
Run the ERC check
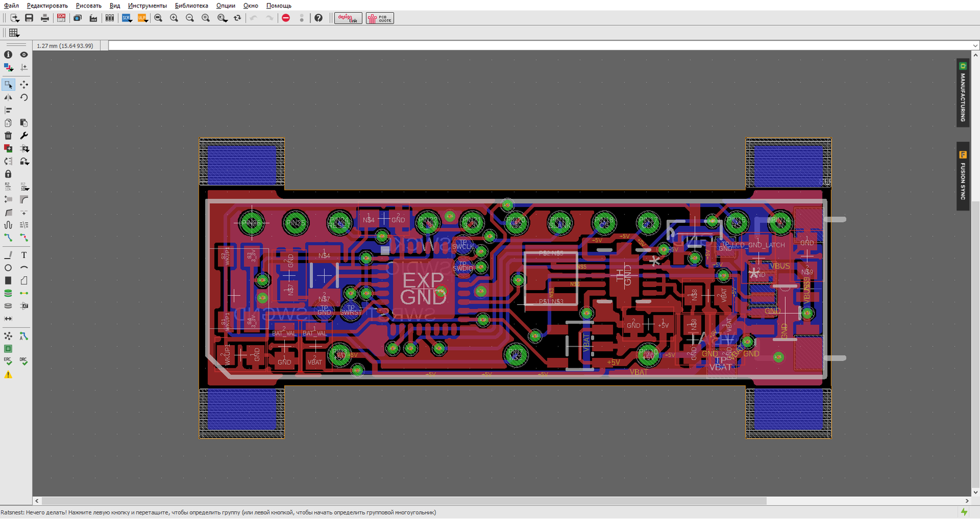8,361
